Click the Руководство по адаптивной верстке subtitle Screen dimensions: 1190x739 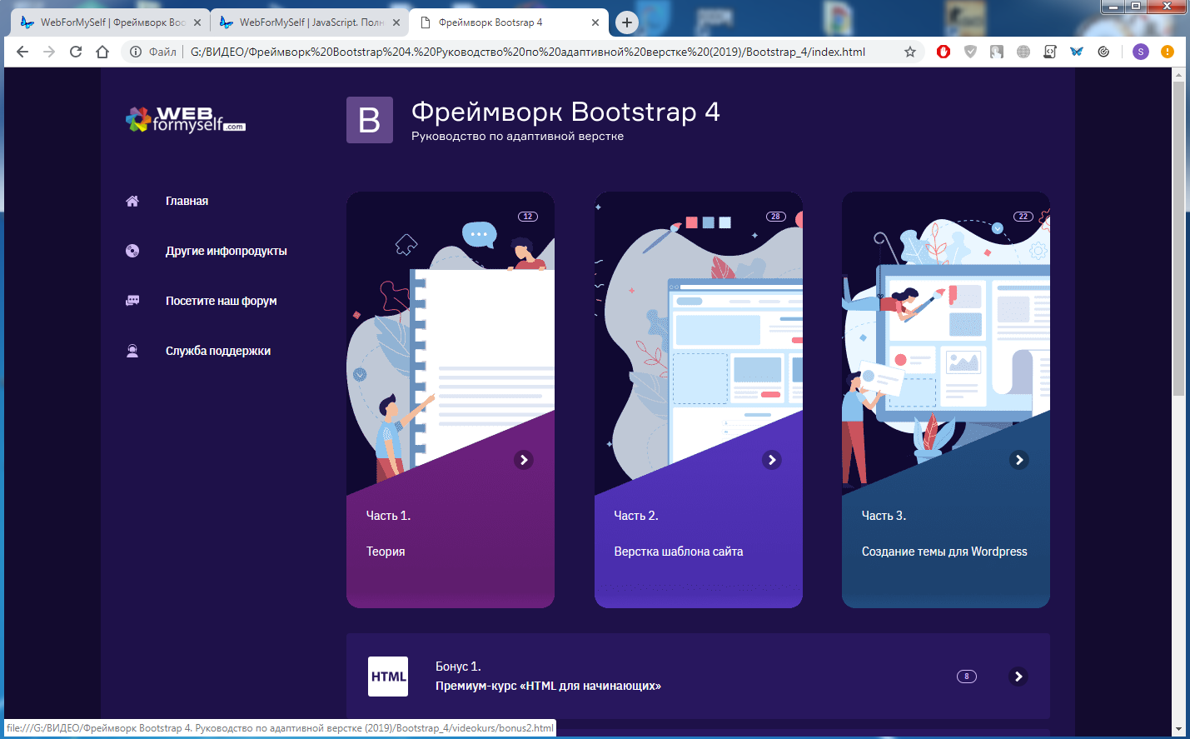[517, 137]
